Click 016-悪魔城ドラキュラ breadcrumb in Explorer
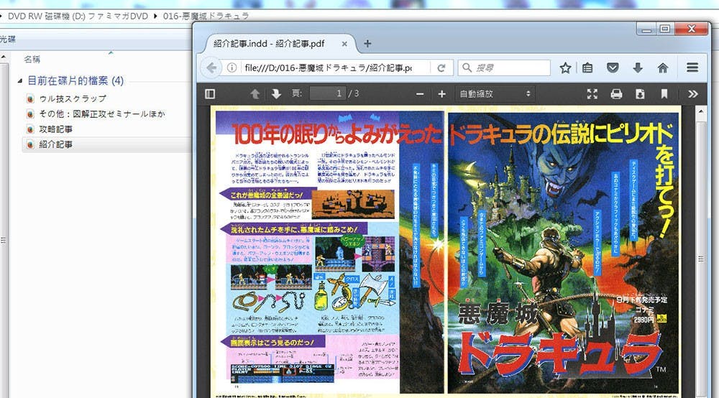The height and width of the screenshot is (398, 719). (x=206, y=16)
